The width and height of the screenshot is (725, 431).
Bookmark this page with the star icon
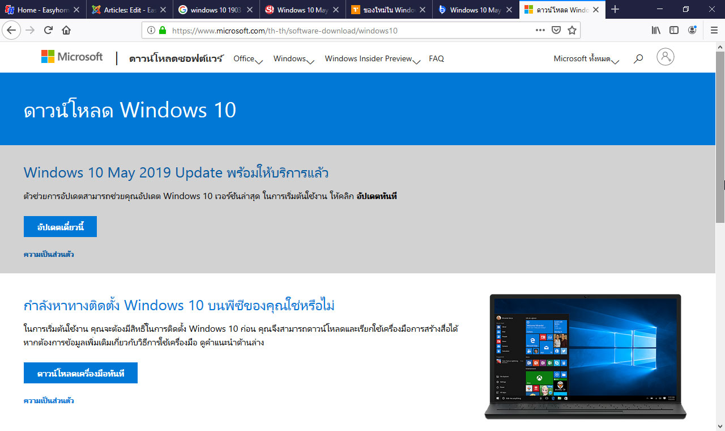click(572, 30)
